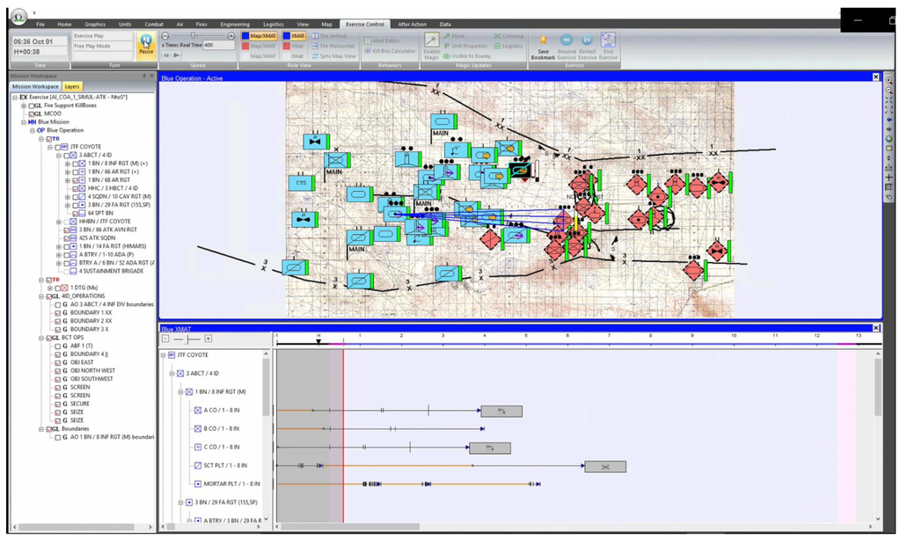This screenshot has height=539, width=900.
Task: Expand 1 BN / 14 FA RGT (HIMARS)
Action: (x=59, y=246)
